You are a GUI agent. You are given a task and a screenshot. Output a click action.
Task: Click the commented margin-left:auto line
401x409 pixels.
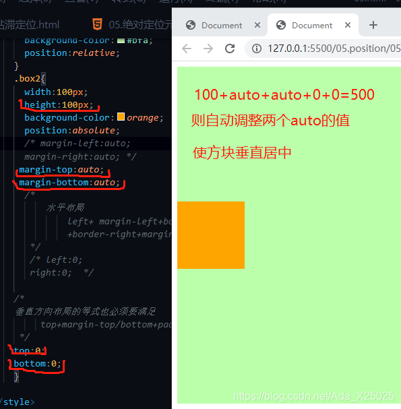coord(78,144)
